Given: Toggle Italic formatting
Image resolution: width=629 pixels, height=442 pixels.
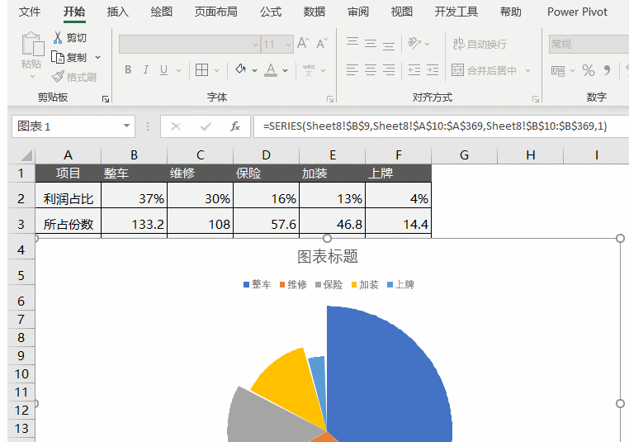Looking at the screenshot, I should click(146, 70).
